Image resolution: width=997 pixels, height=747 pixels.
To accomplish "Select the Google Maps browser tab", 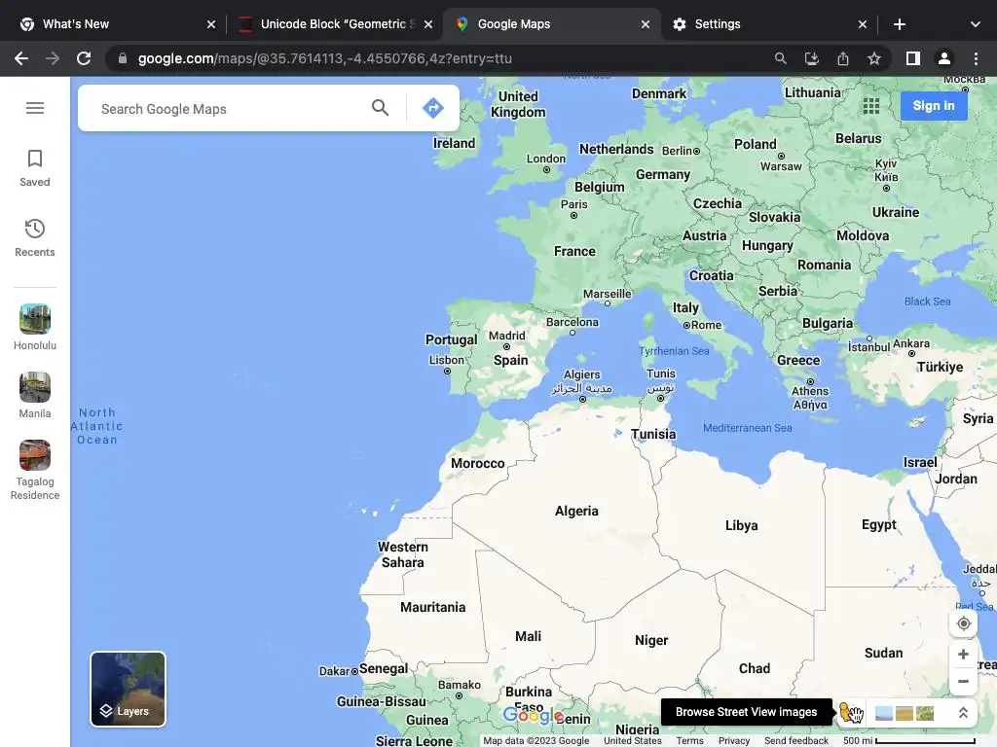I will pyautogui.click(x=550, y=24).
